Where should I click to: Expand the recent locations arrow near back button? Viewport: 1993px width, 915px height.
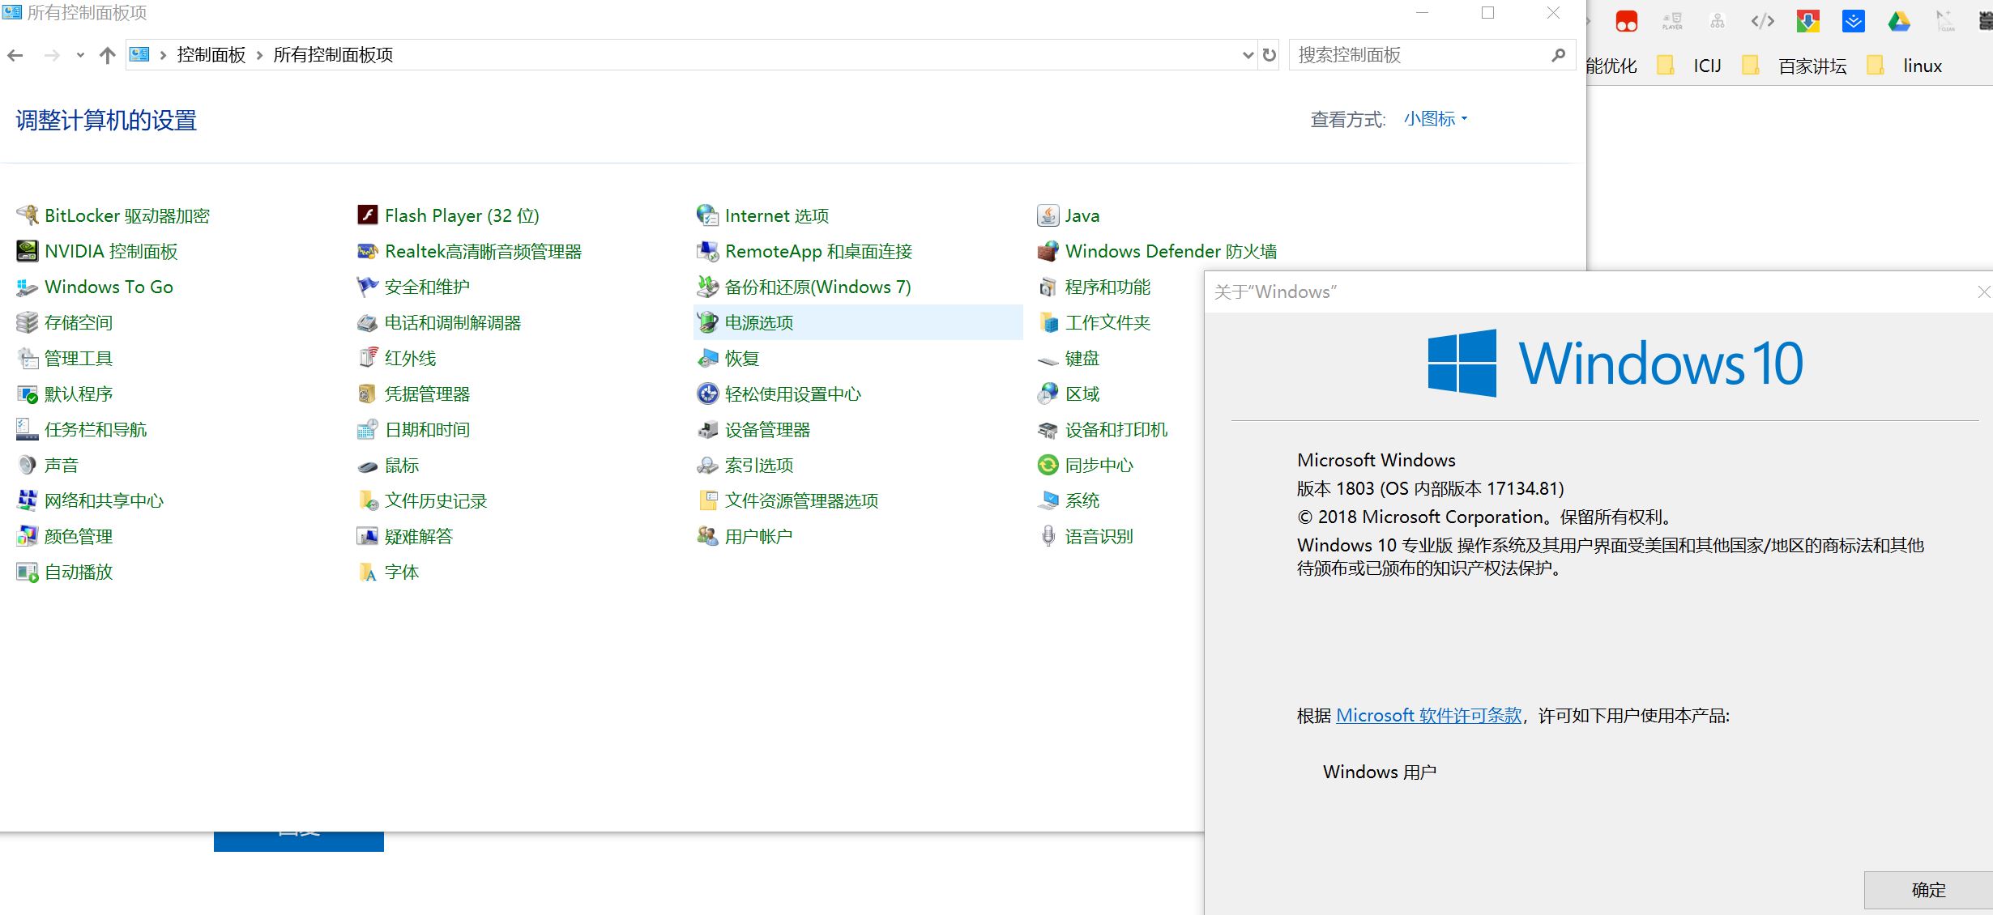79,55
